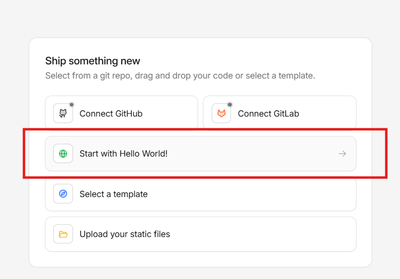Select Upload your static files option

click(x=200, y=234)
